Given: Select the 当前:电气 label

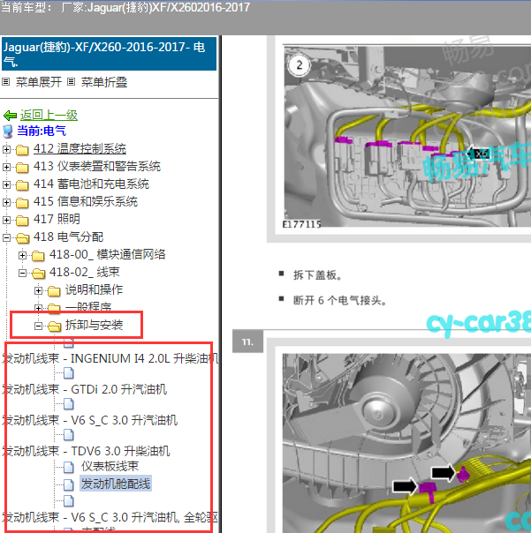Looking at the screenshot, I should [x=42, y=131].
